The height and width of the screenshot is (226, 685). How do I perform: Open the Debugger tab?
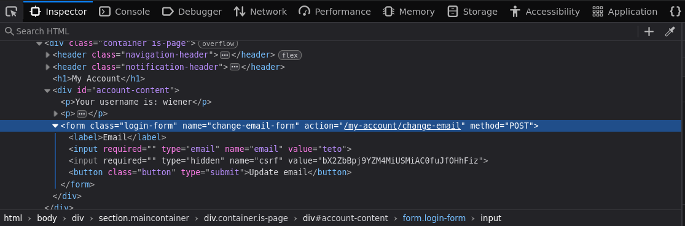192,12
